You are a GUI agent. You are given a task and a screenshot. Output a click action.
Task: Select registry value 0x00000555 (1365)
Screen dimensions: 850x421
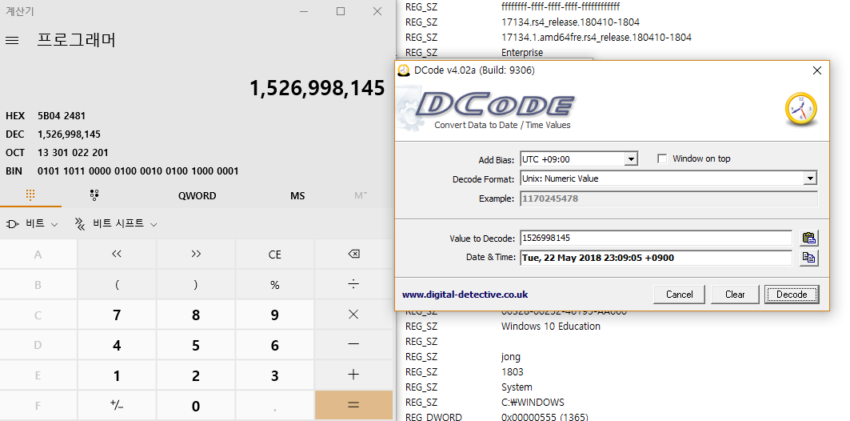[x=545, y=417]
